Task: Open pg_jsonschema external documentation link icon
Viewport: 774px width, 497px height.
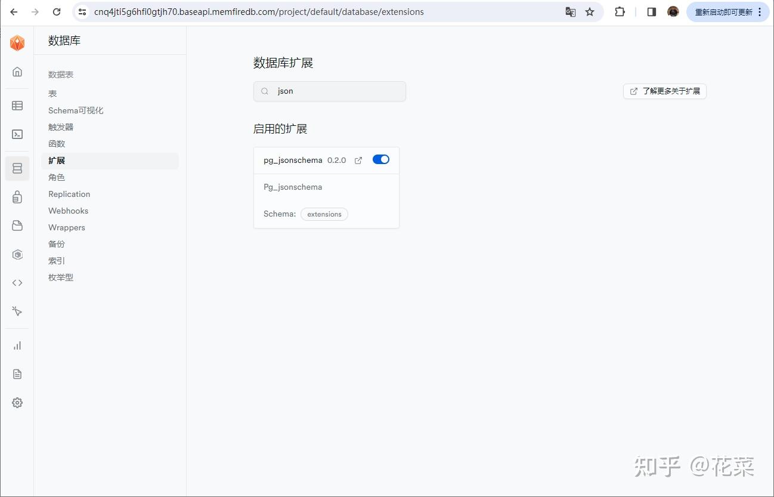Action: coord(358,160)
